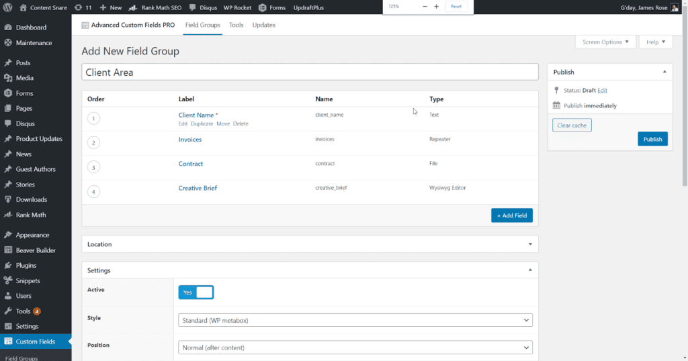The width and height of the screenshot is (688, 361).
Task: Click the Beaver Builder sidebar icon
Action: tap(8, 250)
